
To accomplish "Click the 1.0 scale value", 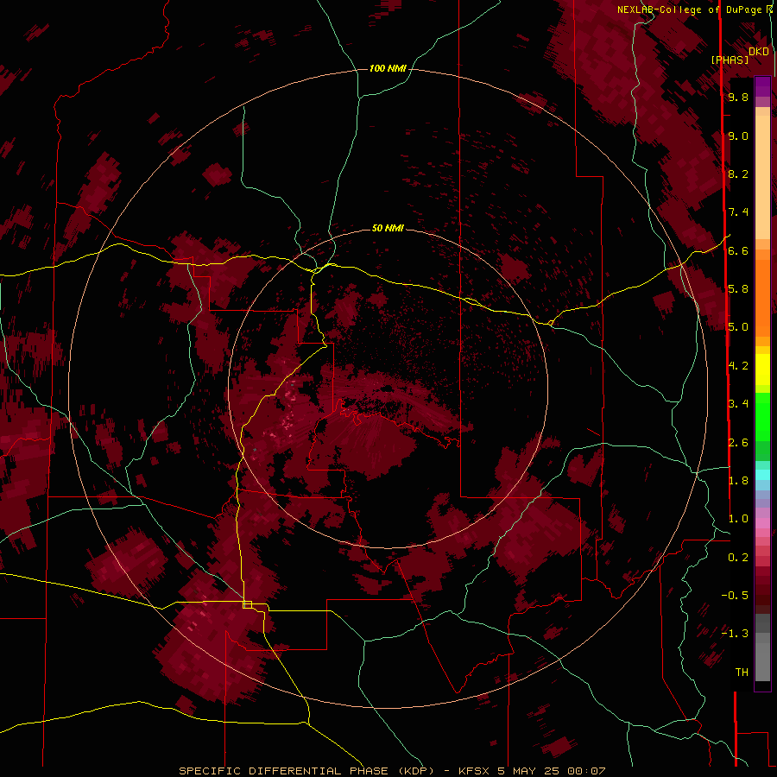I will 738,519.
